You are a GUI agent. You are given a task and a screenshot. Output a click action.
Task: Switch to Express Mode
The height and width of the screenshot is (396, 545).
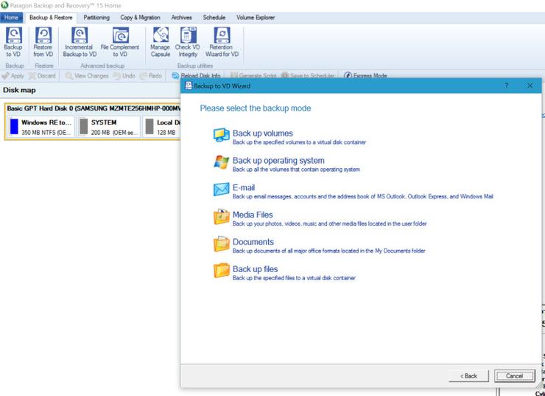pyautogui.click(x=365, y=75)
